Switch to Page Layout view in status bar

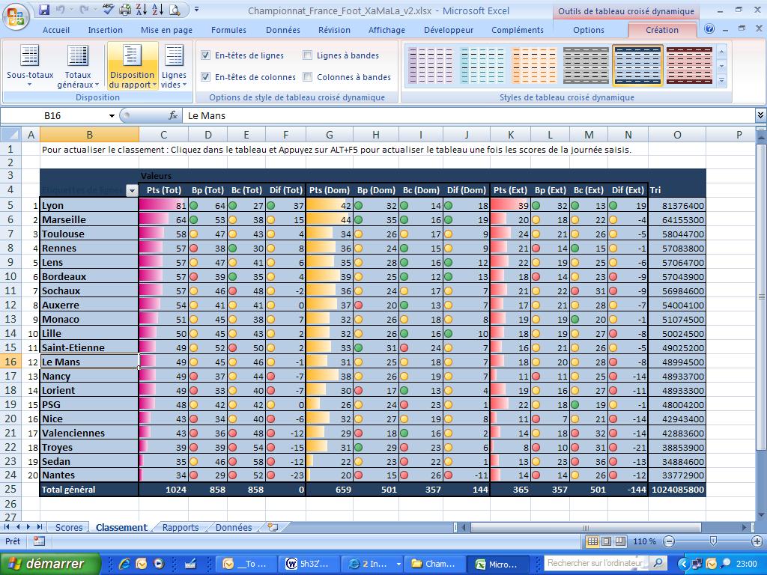pos(606,541)
